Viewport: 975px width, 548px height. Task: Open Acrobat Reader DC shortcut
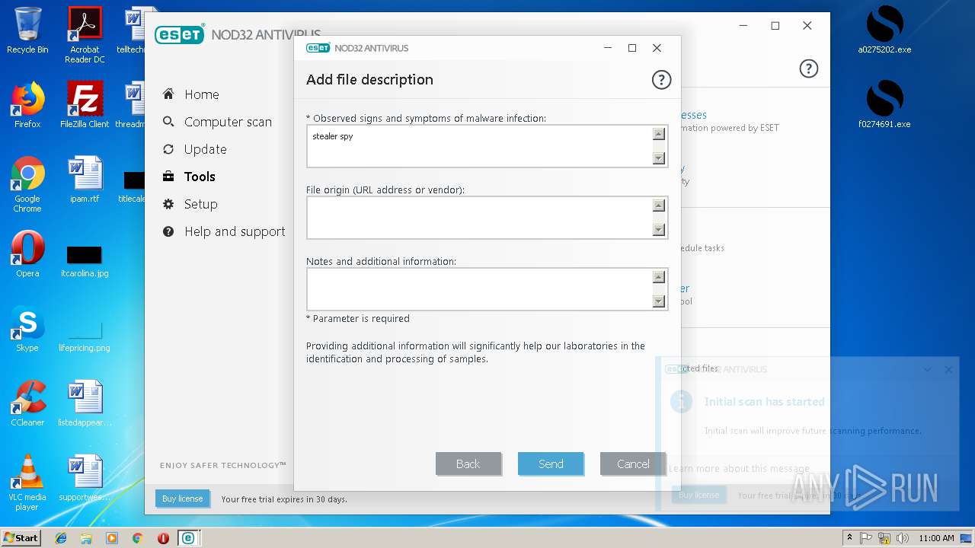coord(85,35)
